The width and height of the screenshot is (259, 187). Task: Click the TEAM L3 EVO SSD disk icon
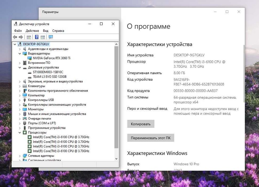pyautogui.click(x=30, y=77)
